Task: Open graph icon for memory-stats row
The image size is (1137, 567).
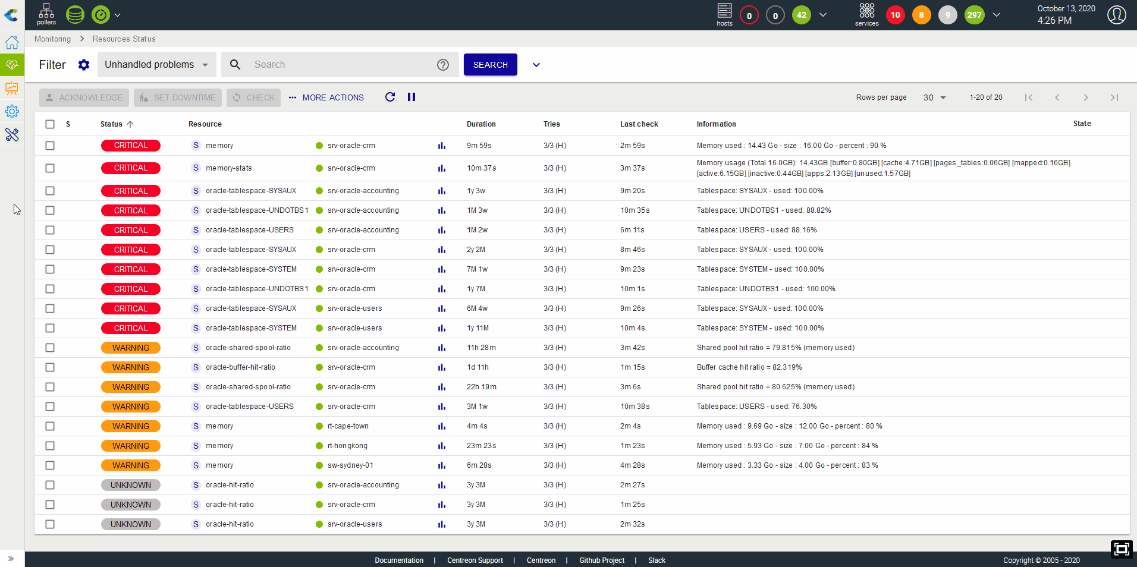Action: (x=442, y=168)
